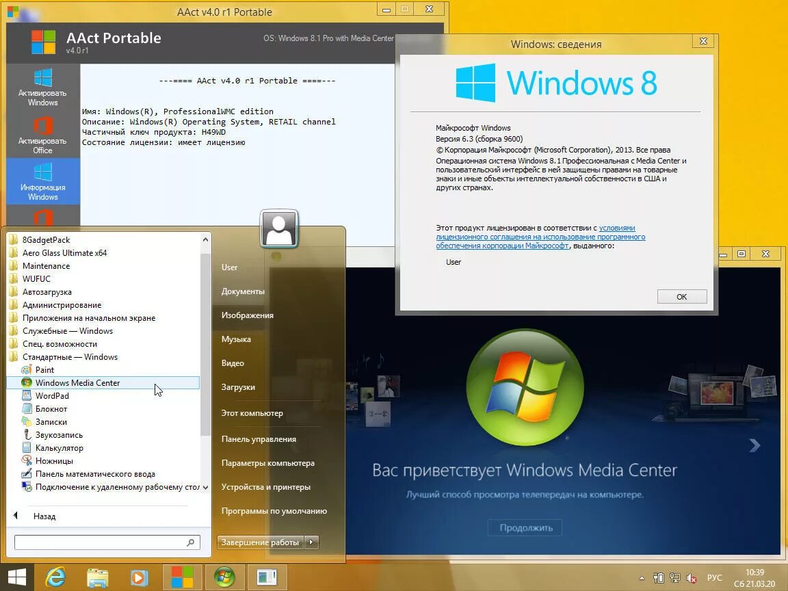This screenshot has height=591, width=788.
Task: Open Устройства и принтеры
Action: click(266, 488)
